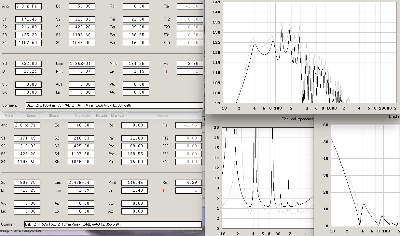Click the Rotate toolbar label behind the windows

point(101,115)
